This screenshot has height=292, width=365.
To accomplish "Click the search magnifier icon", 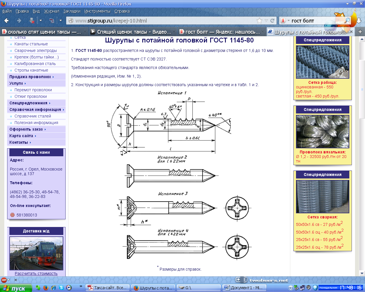I will point(347,21).
